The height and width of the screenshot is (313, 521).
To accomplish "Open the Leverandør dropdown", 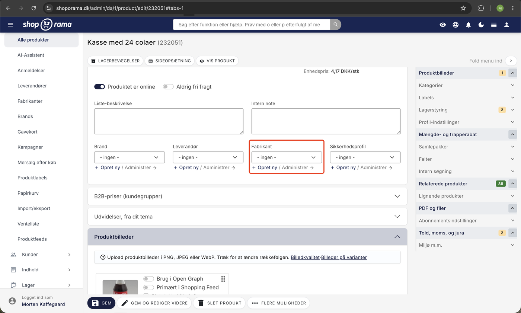I will [x=208, y=157].
